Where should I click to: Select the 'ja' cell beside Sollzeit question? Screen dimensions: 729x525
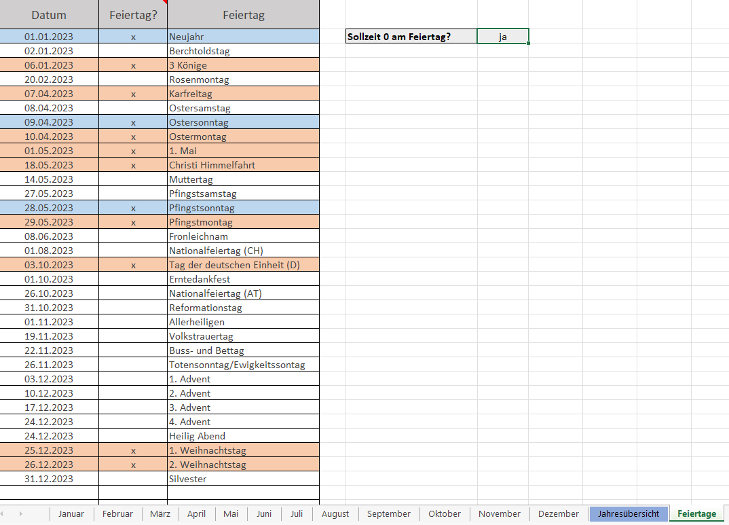502,37
